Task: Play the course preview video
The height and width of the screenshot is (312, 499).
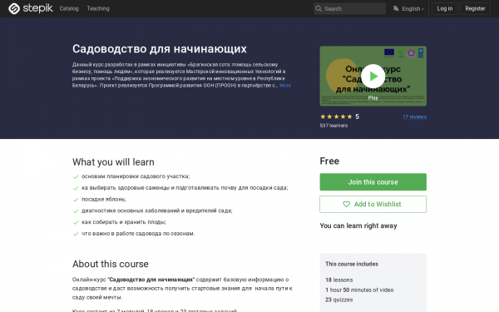Action: coord(373,76)
